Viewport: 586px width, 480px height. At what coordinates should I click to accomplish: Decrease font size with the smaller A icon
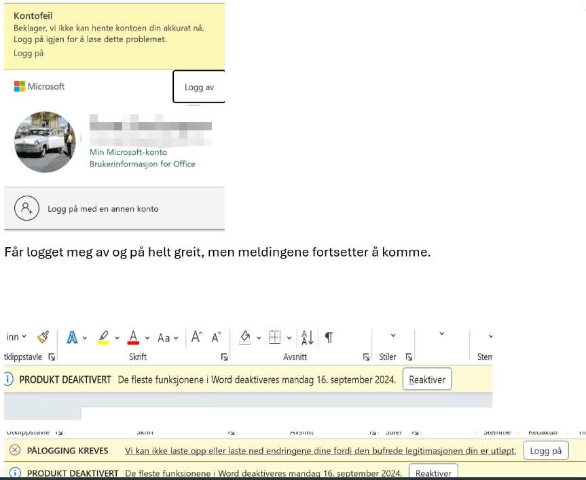(217, 337)
